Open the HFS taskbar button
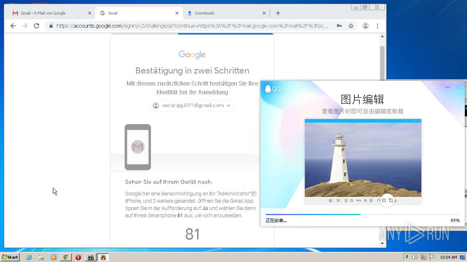The height and width of the screenshot is (262, 467). pyautogui.click(x=90, y=257)
